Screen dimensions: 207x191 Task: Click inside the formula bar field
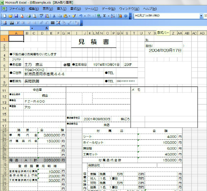128,28
